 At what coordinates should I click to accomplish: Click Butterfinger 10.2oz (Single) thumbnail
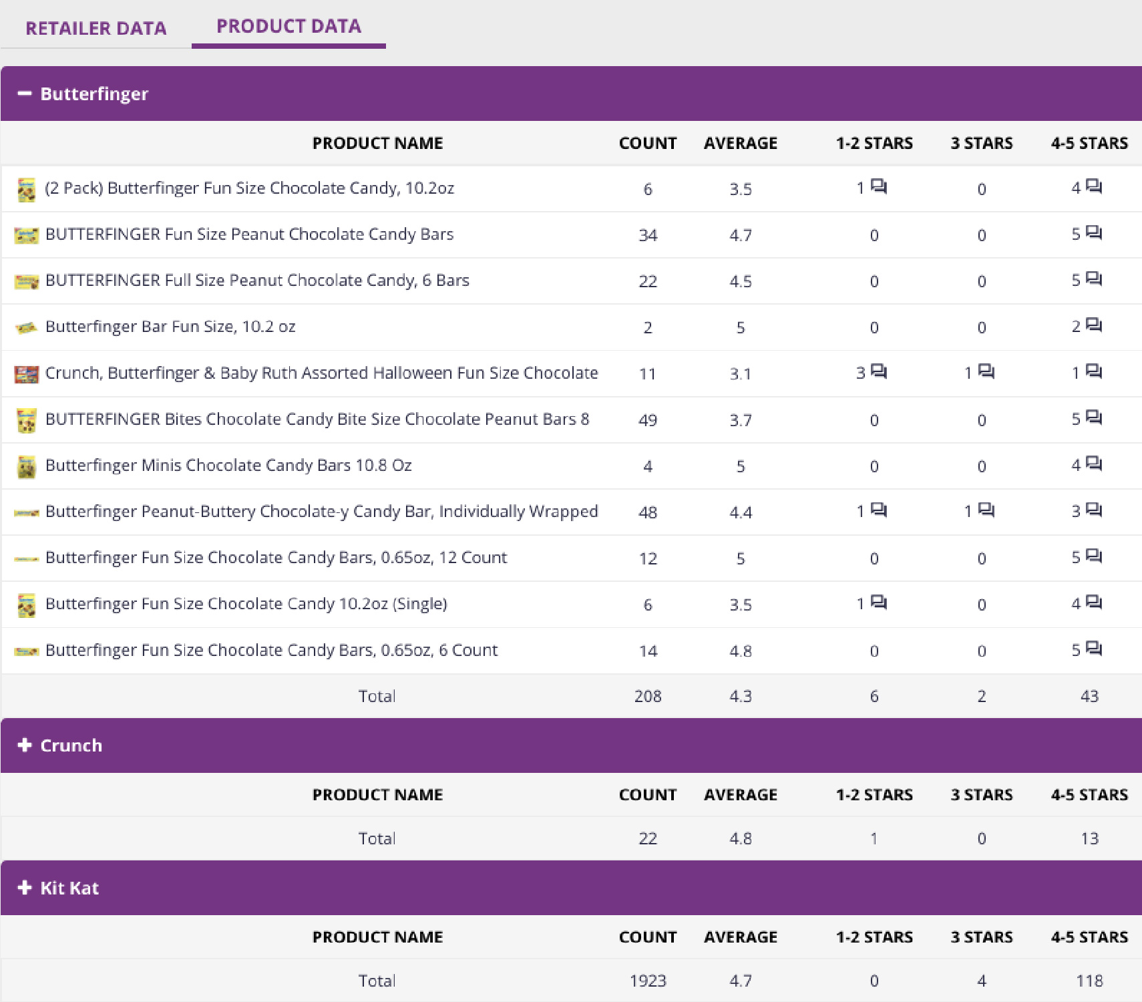click(x=26, y=605)
